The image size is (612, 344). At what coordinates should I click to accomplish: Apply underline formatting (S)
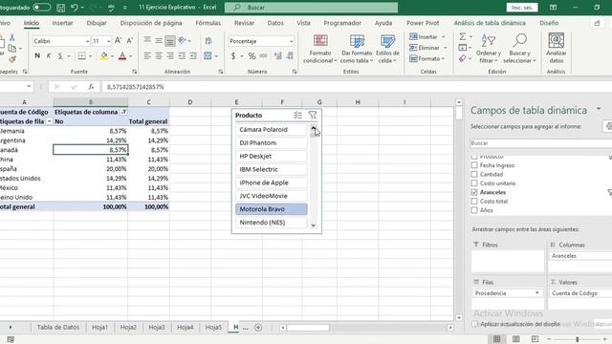point(60,56)
